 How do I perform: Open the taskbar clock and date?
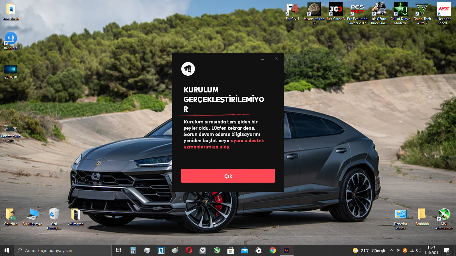[x=431, y=250]
